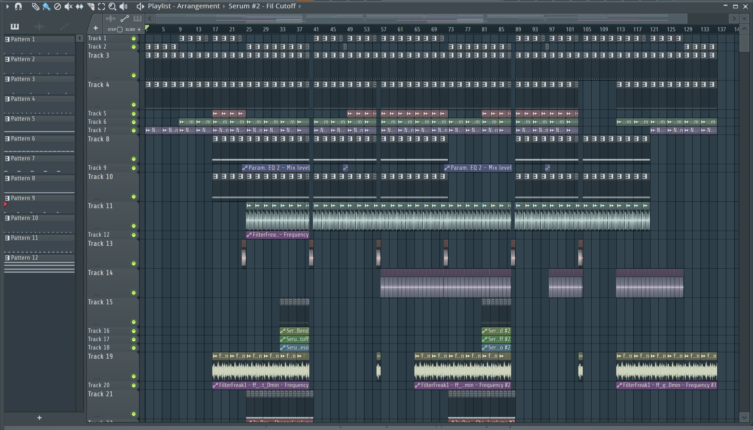Screen dimensions: 753x430
Task: Select the Slice tool
Action: click(90, 6)
